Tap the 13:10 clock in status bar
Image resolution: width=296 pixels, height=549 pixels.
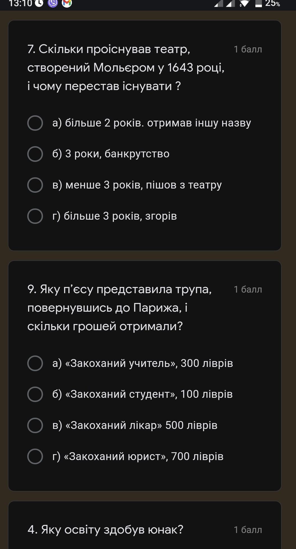click(x=21, y=3)
